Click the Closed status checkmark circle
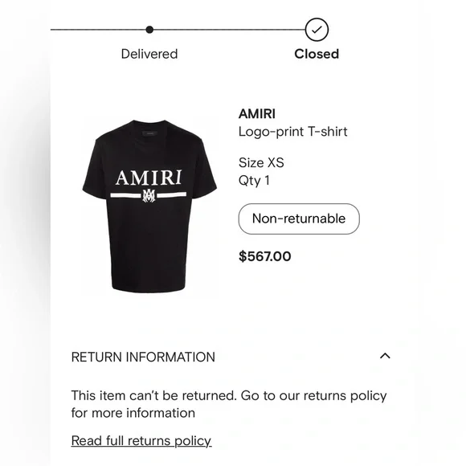Image resolution: width=466 pixels, height=466 pixels. coord(317,30)
